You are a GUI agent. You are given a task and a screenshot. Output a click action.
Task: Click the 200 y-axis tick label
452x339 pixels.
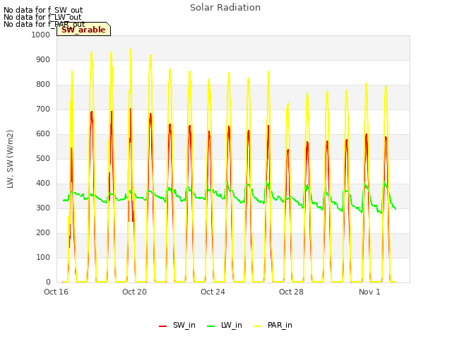pyautogui.click(x=43, y=232)
